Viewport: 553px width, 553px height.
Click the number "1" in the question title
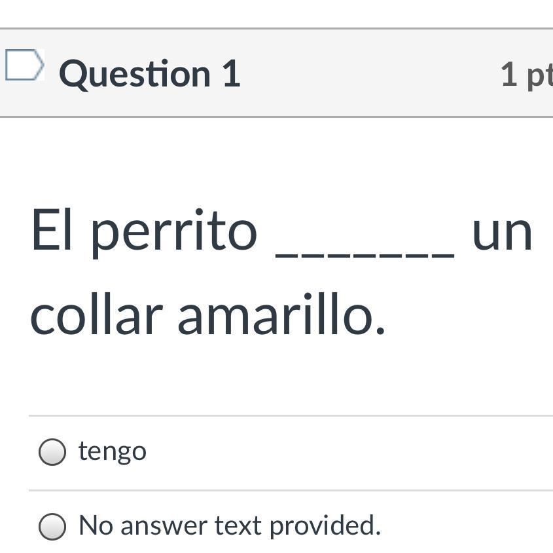tap(232, 73)
